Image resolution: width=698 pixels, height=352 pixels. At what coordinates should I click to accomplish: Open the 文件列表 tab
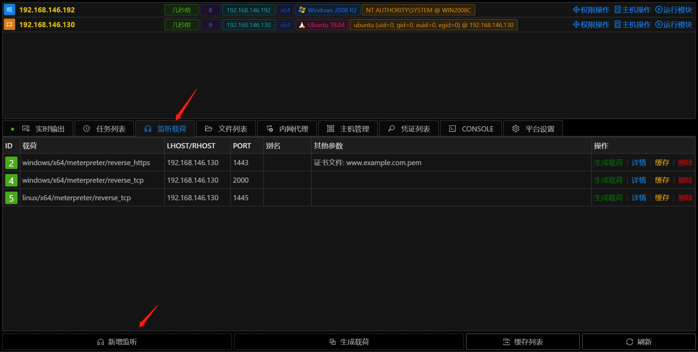coord(226,129)
